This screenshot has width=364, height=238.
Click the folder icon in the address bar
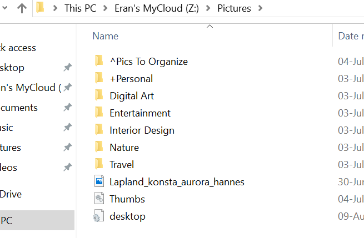(40, 7)
